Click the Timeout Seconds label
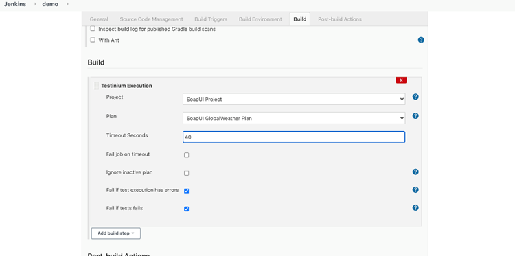This screenshot has width=515, height=256. coord(127,135)
